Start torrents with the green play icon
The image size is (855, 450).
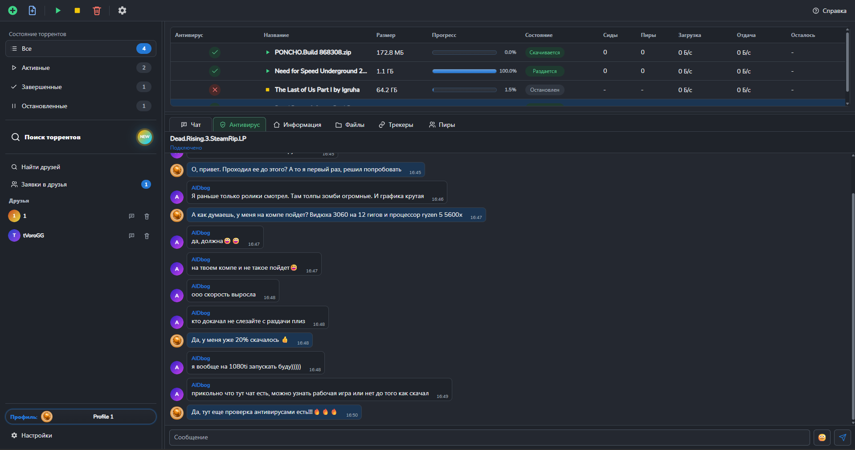(x=58, y=11)
